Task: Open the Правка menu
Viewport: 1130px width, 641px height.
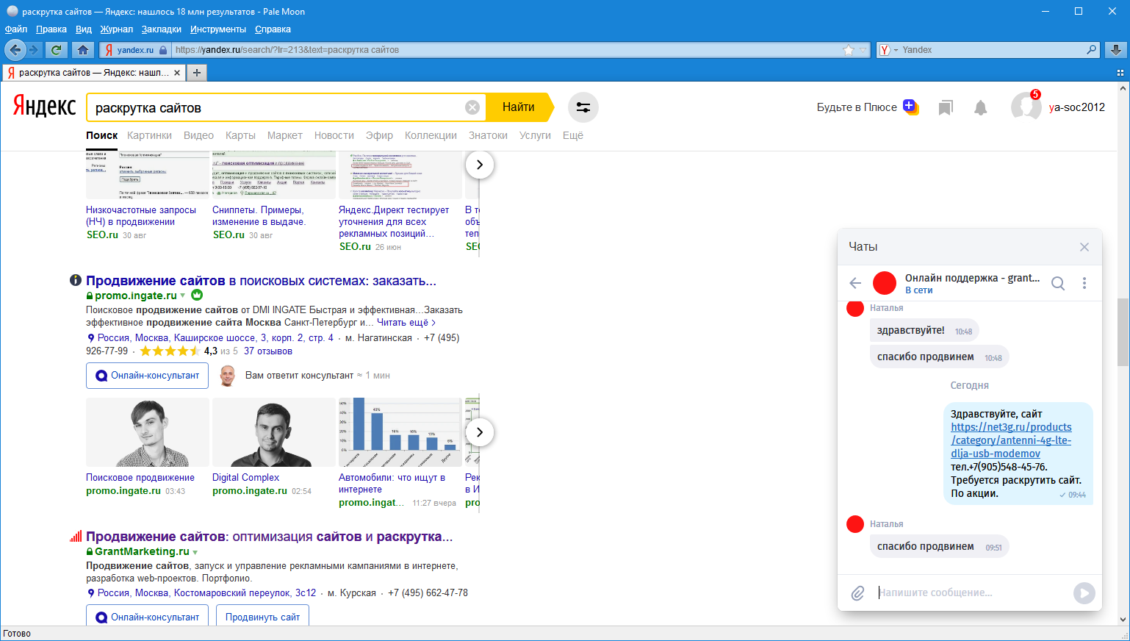Action: (51, 29)
